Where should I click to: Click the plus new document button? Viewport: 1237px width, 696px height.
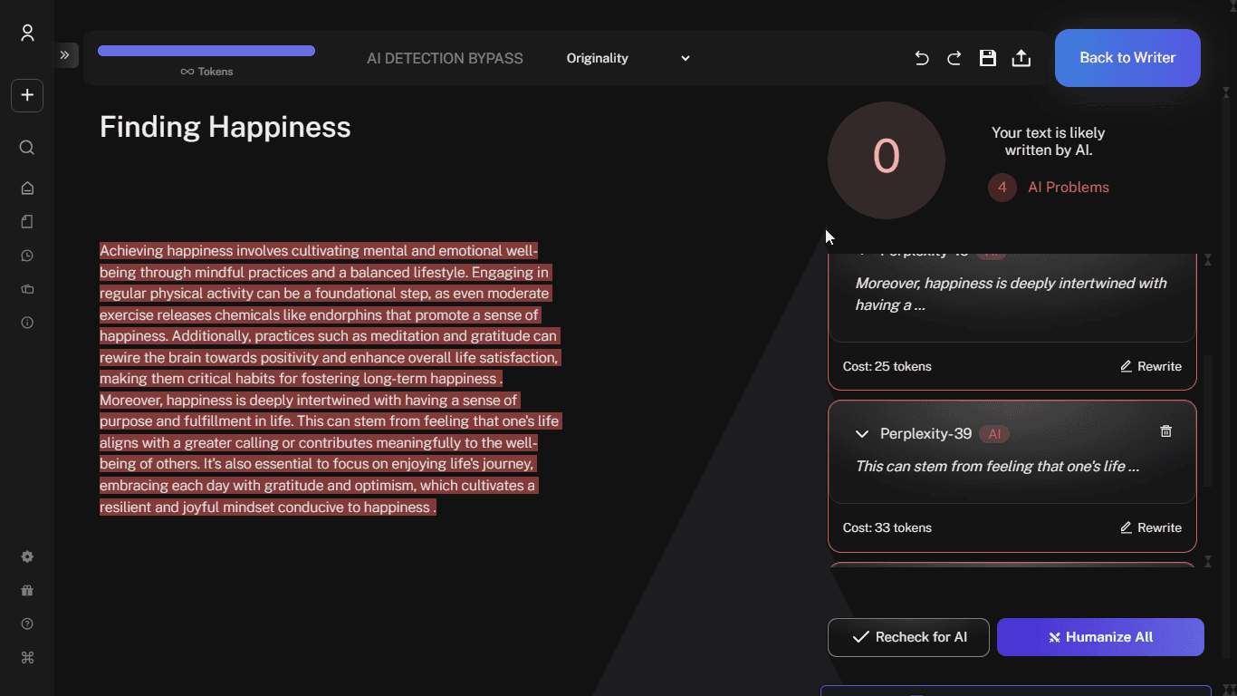pos(27,95)
